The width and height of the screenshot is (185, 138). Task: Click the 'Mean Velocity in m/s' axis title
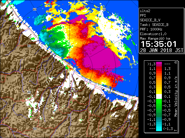(x=176, y=97)
